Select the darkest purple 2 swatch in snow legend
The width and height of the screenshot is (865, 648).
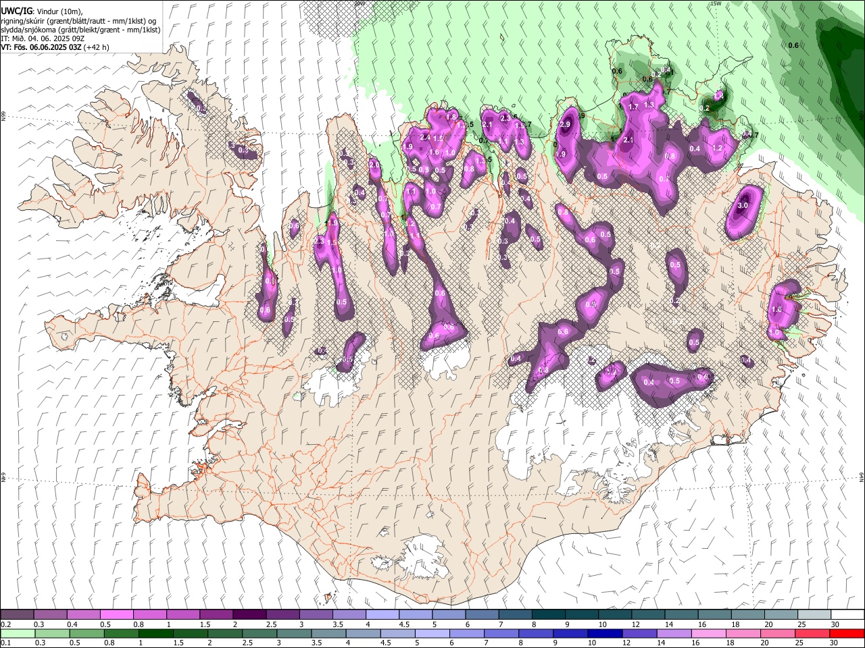pos(249,615)
